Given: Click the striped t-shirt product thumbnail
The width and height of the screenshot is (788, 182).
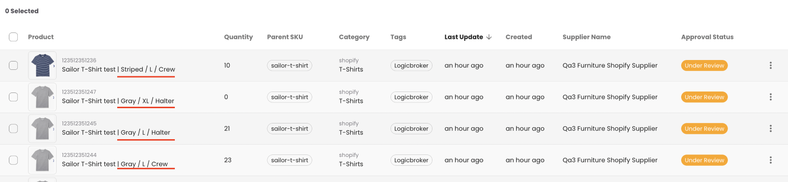Looking at the screenshot, I should click(42, 65).
